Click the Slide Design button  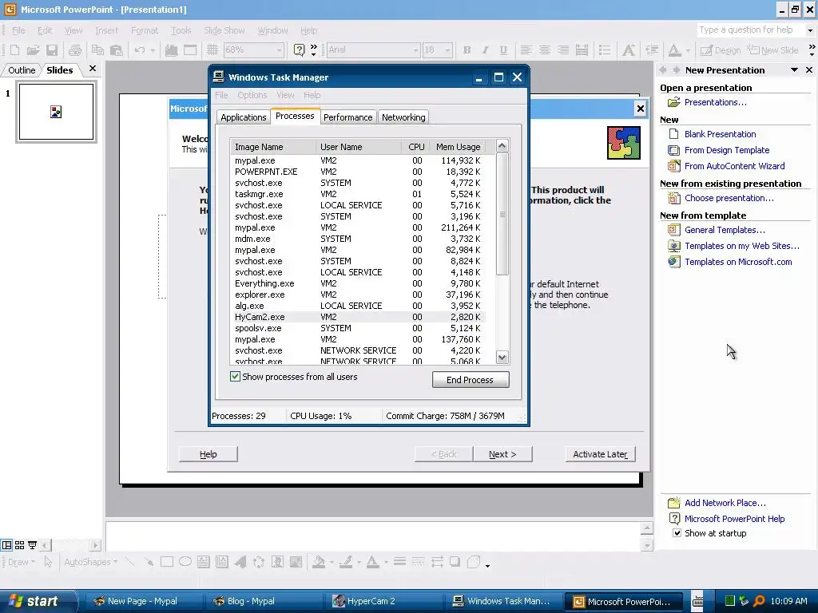coord(721,50)
